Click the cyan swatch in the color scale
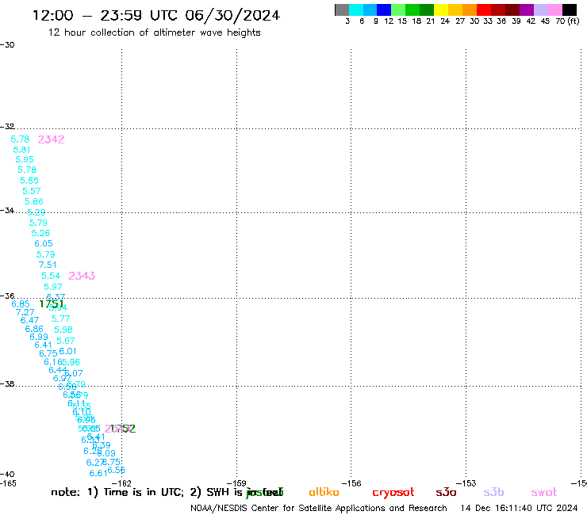Screen dimensions: 587x515 coord(356,10)
